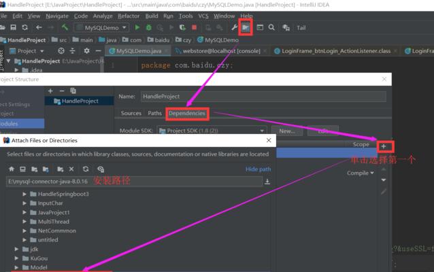Add new module with plus icon

(50, 90)
